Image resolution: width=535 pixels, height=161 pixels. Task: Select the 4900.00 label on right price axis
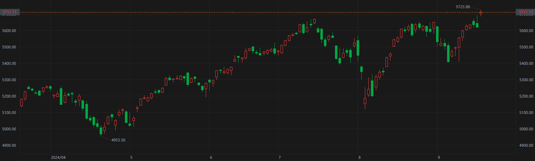[526, 145]
